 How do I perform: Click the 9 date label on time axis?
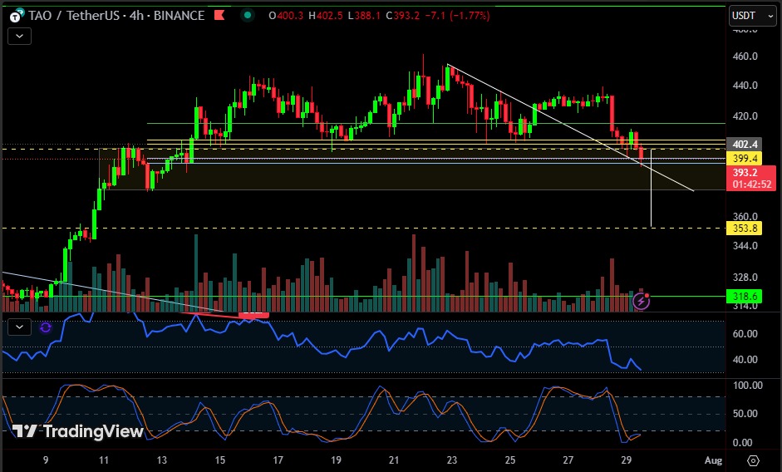[x=46, y=460]
